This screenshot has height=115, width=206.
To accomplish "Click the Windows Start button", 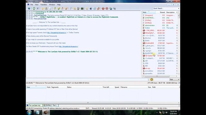I will pos(29,112).
